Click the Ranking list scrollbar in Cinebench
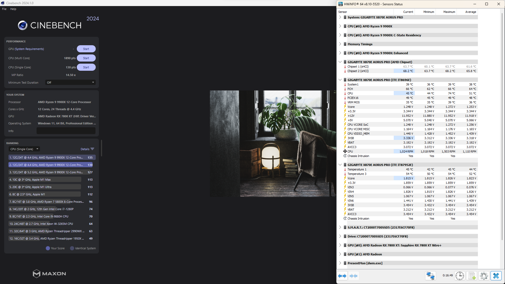The height and width of the screenshot is (284, 505). pos(101,148)
